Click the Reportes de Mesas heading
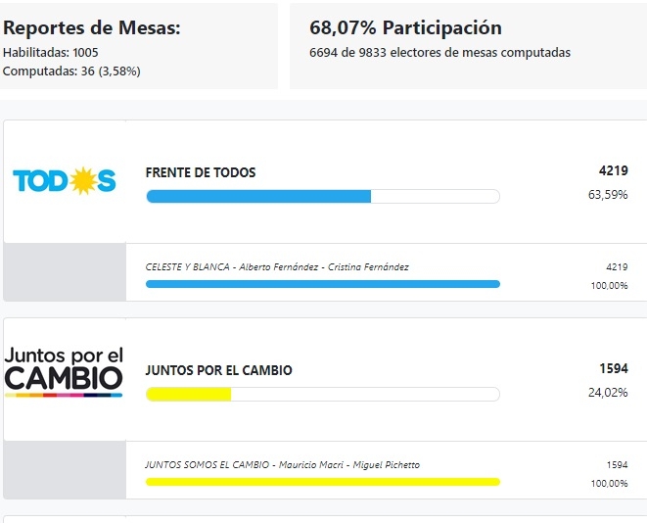 click(92, 28)
